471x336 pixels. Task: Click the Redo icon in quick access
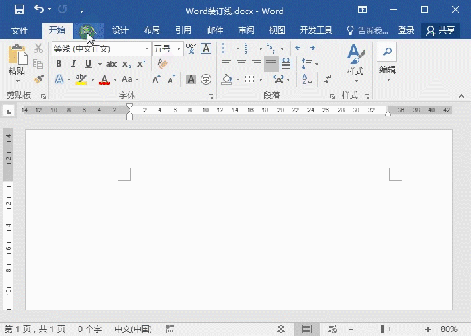point(62,9)
